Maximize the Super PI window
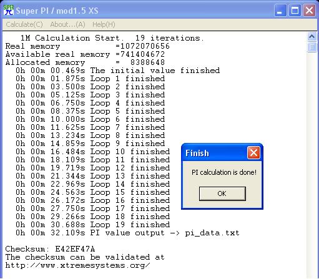 pos(295,11)
